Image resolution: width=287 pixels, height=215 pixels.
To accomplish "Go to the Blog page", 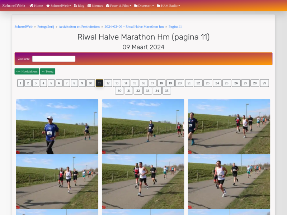I will click(x=79, y=6).
